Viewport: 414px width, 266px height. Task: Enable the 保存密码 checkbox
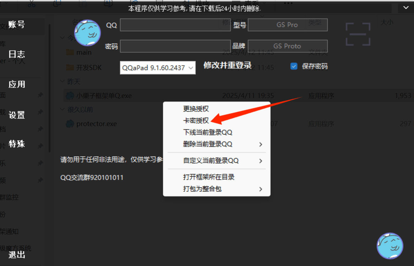(x=294, y=66)
